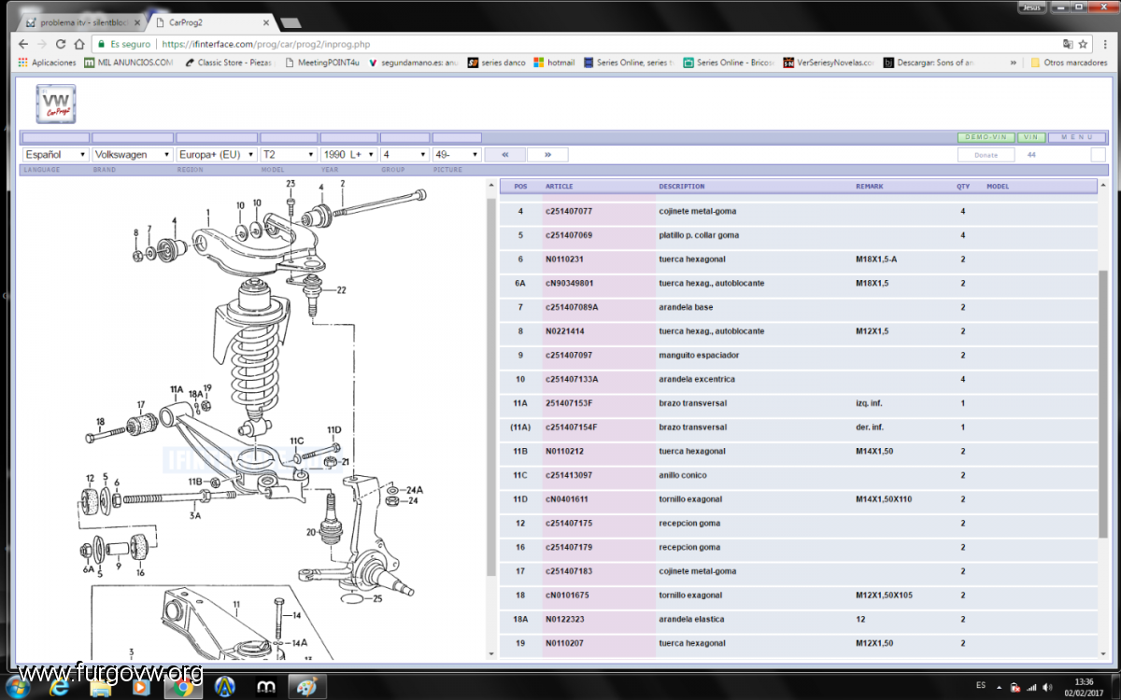Open the Aplicaciones apps shortcut
This screenshot has height=700, width=1121.
[47, 63]
